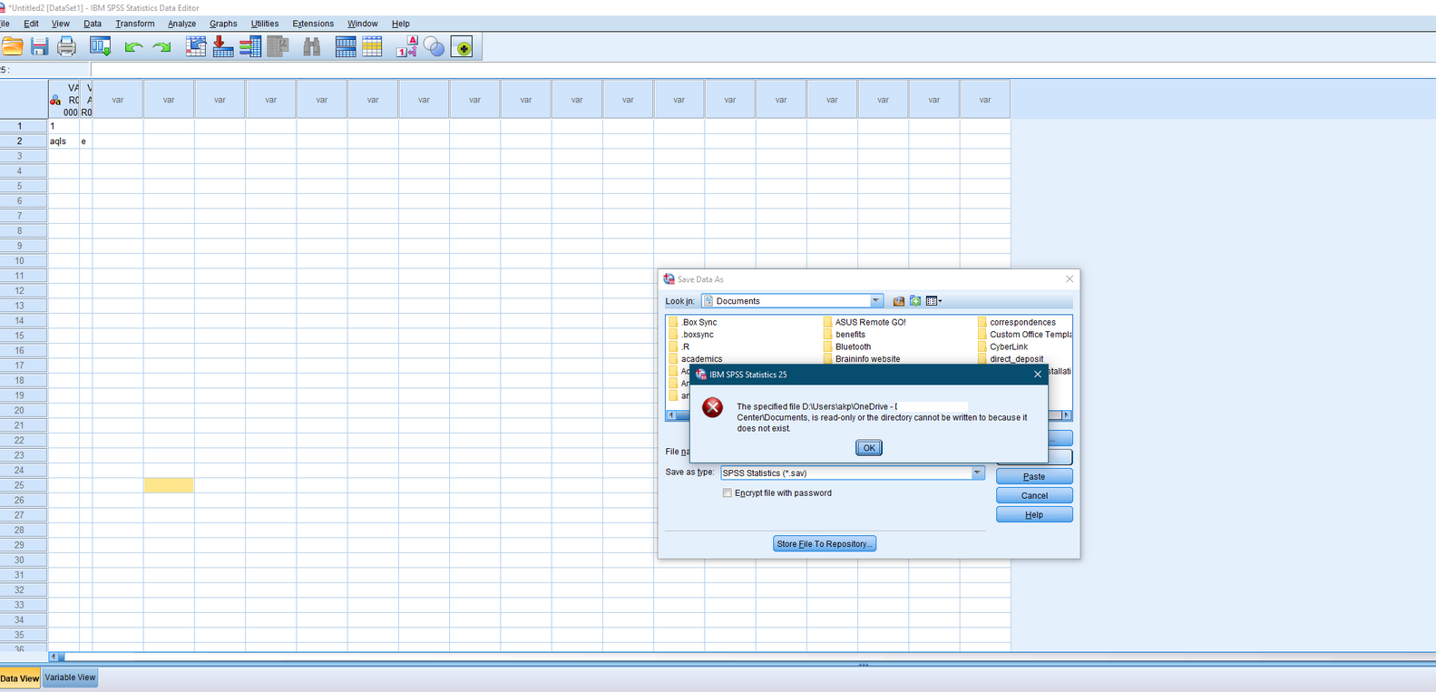Viewport: 1436px width, 692px height.
Task: Close the IBM SPSS Statistics 25 error box
Action: pos(1038,375)
